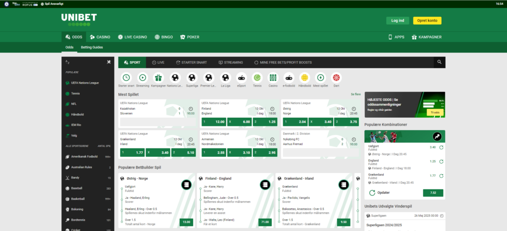Viewport: 507px width, 231px height.
Task: Open the BINGO main menu item
Action: point(163,37)
